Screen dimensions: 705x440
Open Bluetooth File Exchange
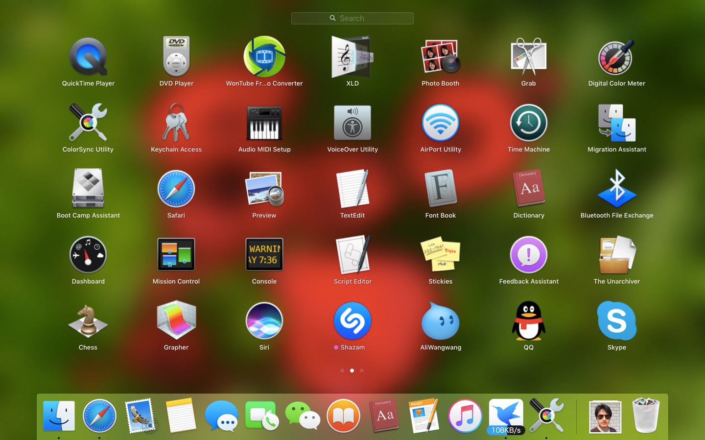[x=616, y=189]
